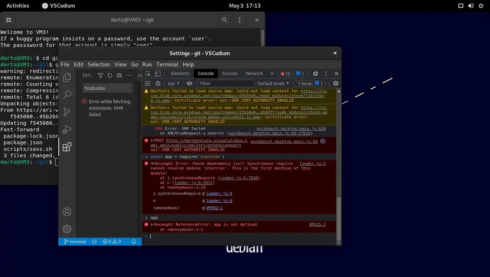
Task: Select the Extensions view icon
Action: (x=67, y=147)
